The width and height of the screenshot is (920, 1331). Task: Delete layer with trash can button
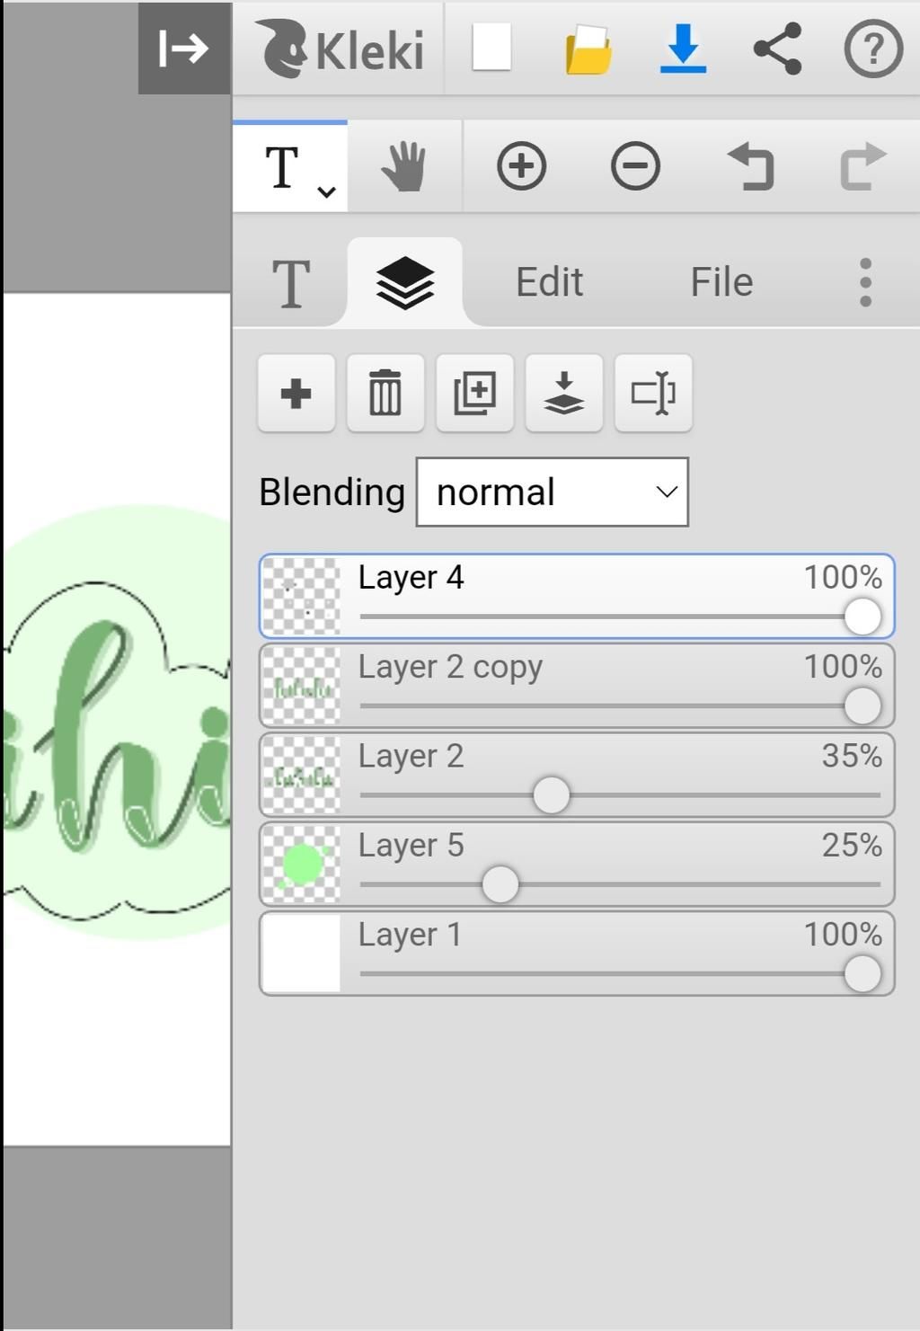click(x=385, y=394)
